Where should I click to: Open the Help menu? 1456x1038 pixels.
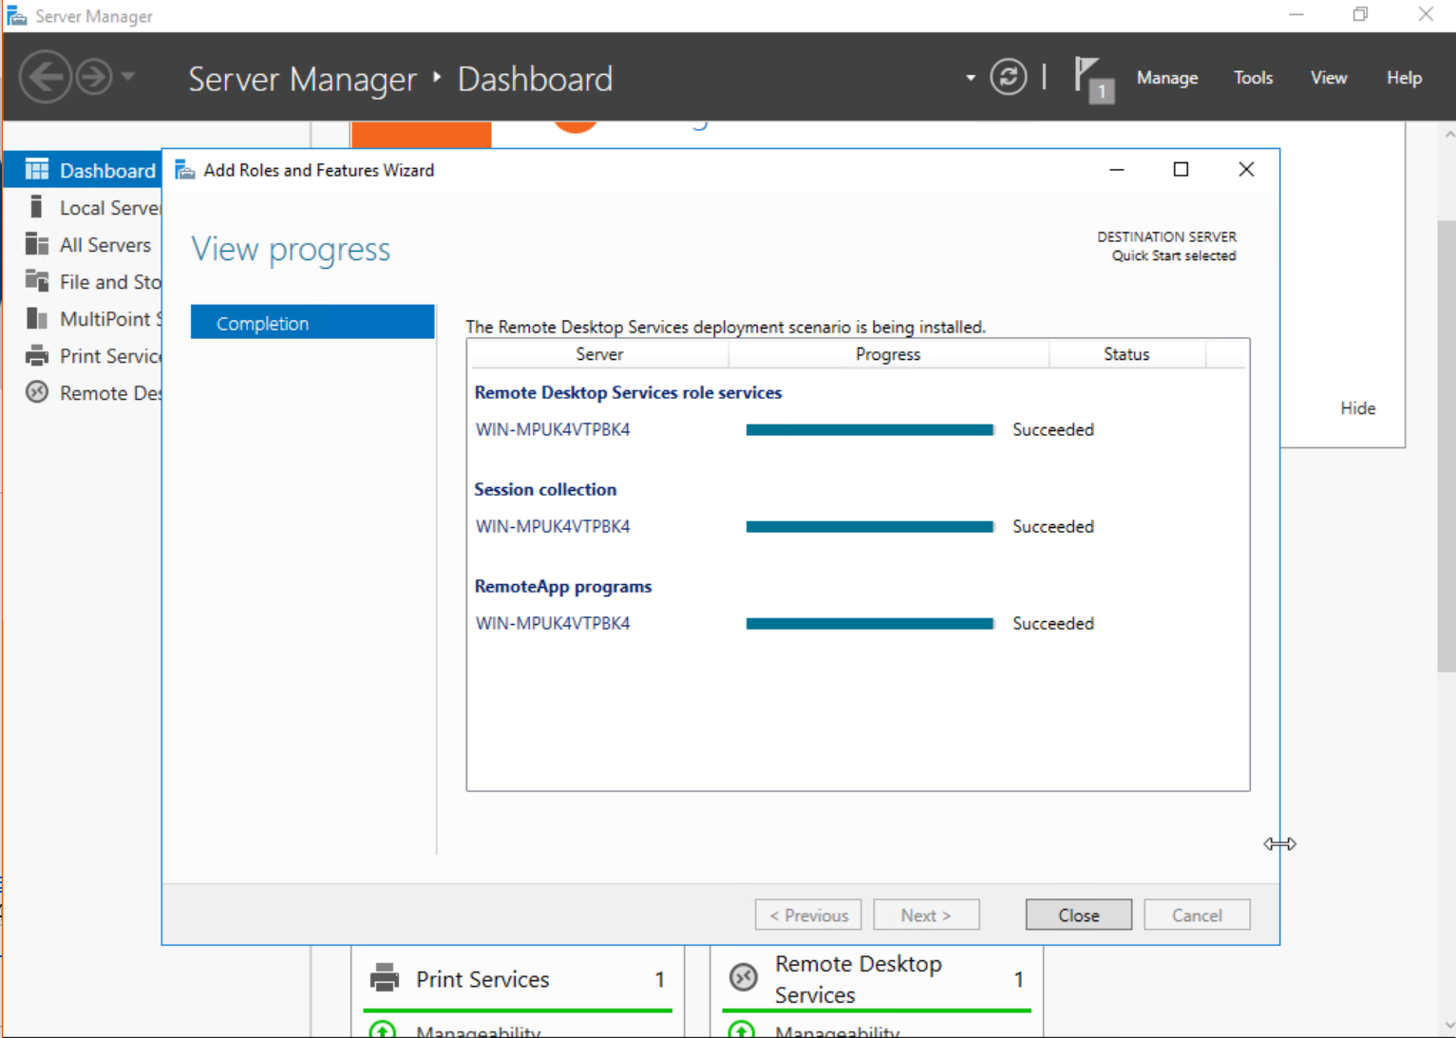point(1404,78)
